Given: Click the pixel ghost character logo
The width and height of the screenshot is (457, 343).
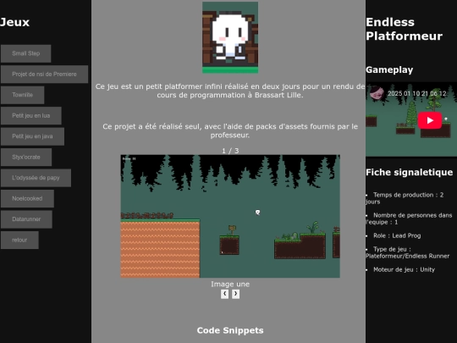Looking at the screenshot, I should (230, 37).
